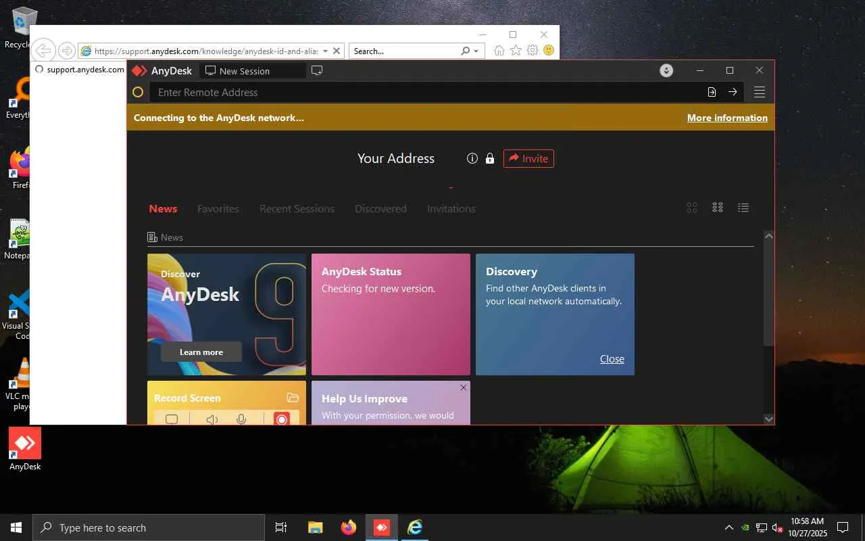Open File Explorer from the taskbar
The width and height of the screenshot is (865, 541).
(315, 527)
